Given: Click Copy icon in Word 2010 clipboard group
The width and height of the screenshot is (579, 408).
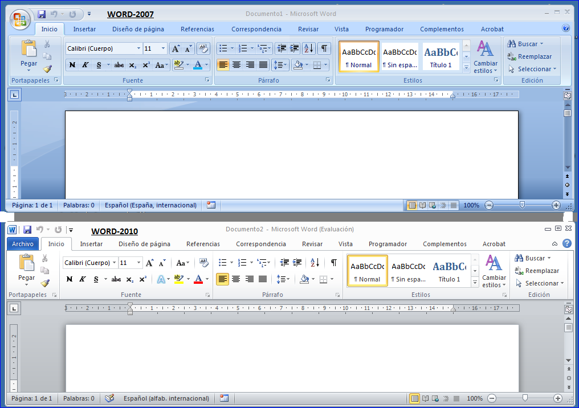Looking at the screenshot, I should (x=44, y=271).
